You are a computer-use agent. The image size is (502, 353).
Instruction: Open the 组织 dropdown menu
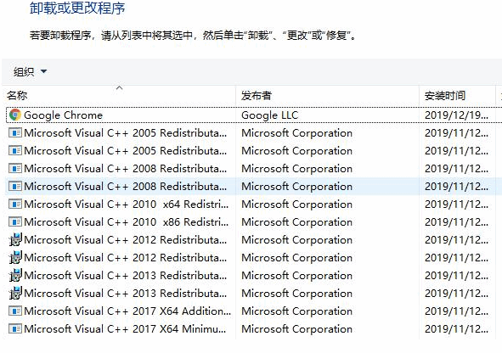coord(30,71)
